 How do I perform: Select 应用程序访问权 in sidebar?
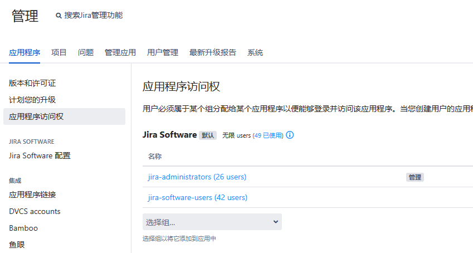coord(36,116)
